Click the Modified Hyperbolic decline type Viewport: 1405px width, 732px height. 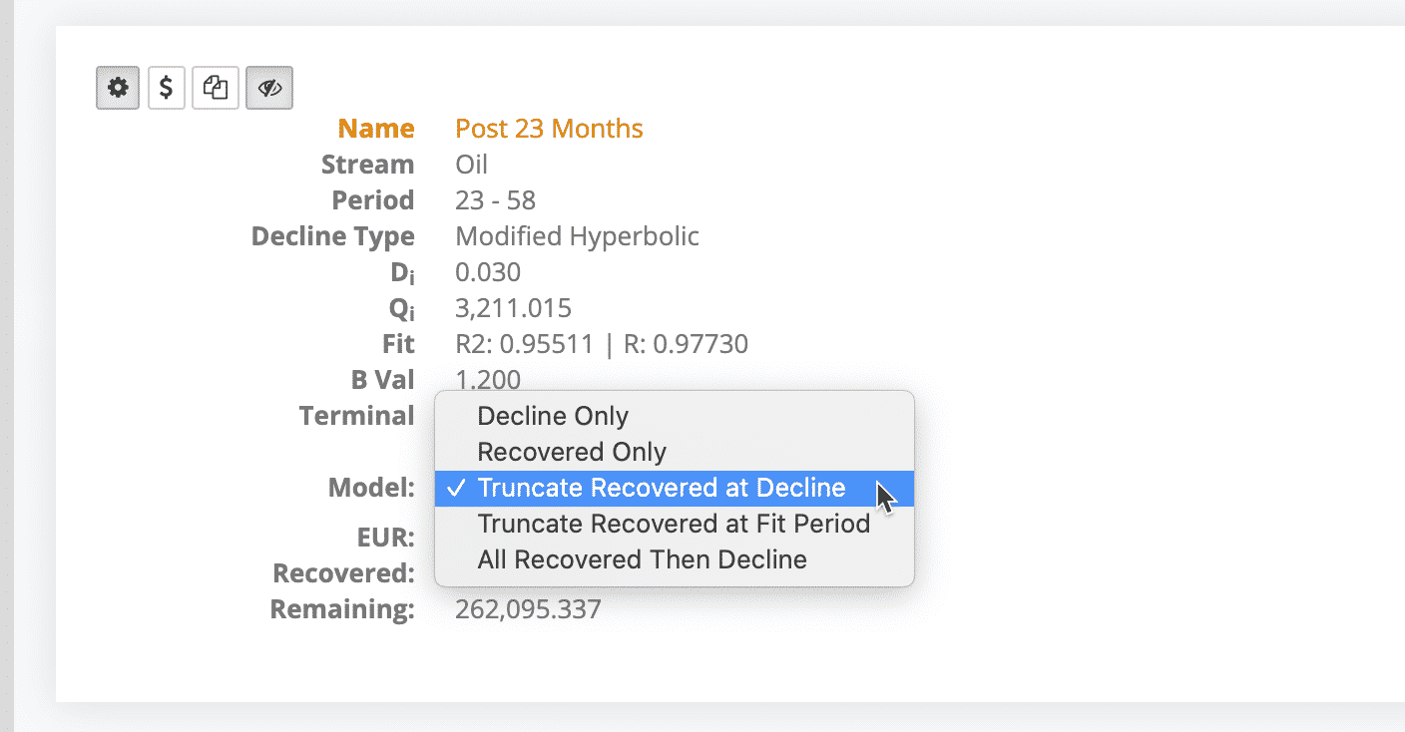coord(577,236)
